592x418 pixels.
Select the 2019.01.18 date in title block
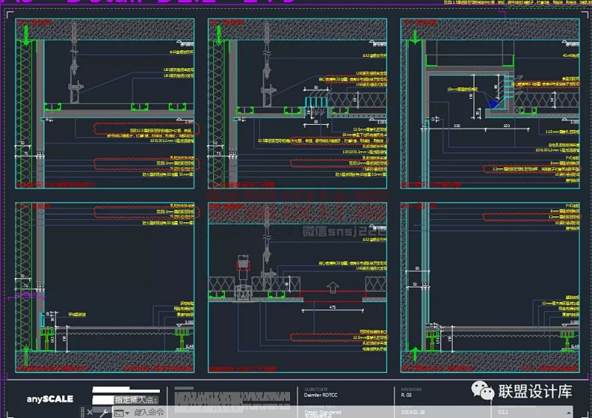tap(411, 413)
